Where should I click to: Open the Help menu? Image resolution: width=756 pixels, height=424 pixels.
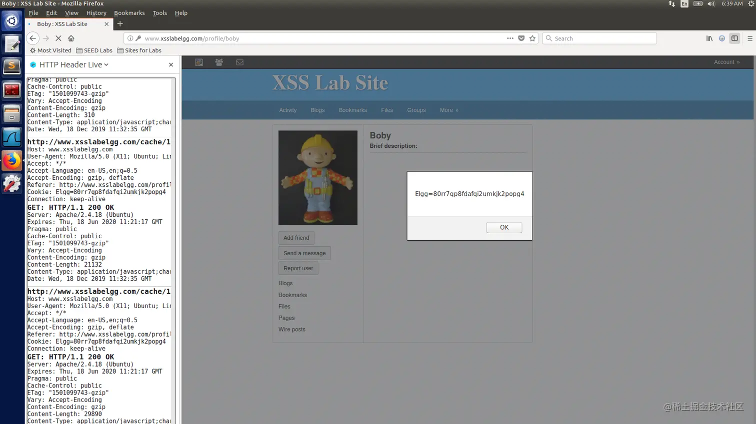tap(181, 13)
